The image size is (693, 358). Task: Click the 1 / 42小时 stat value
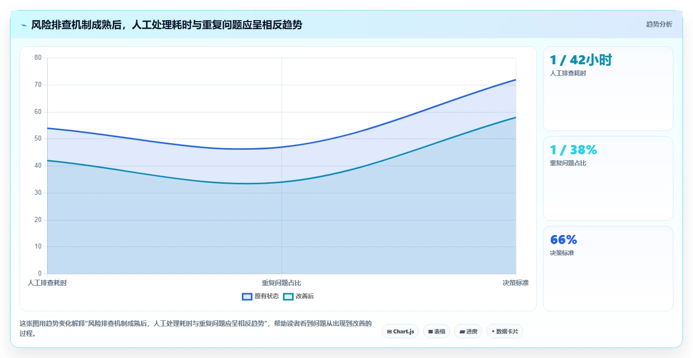[581, 60]
